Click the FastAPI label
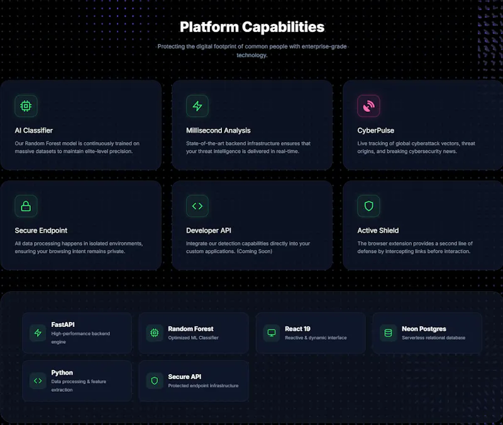Screen dimensions: 503x425 pyautogui.click(x=63, y=324)
